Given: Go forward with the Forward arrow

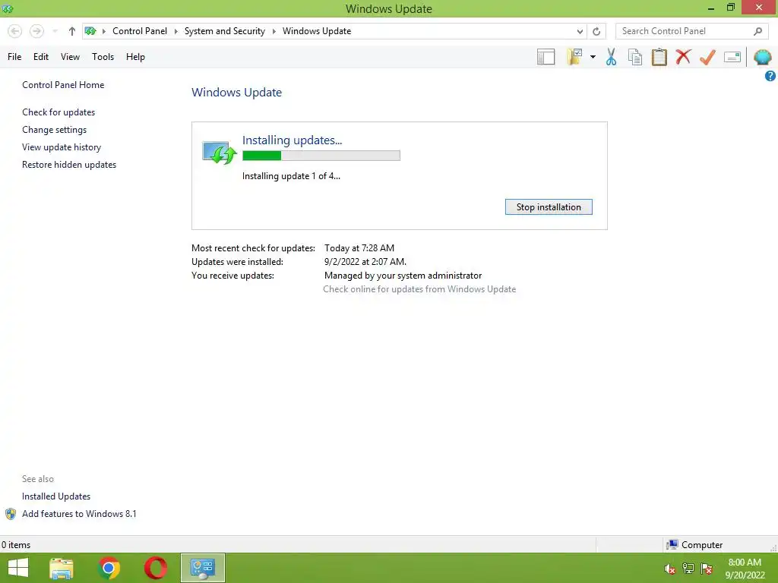Looking at the screenshot, I should coord(36,31).
